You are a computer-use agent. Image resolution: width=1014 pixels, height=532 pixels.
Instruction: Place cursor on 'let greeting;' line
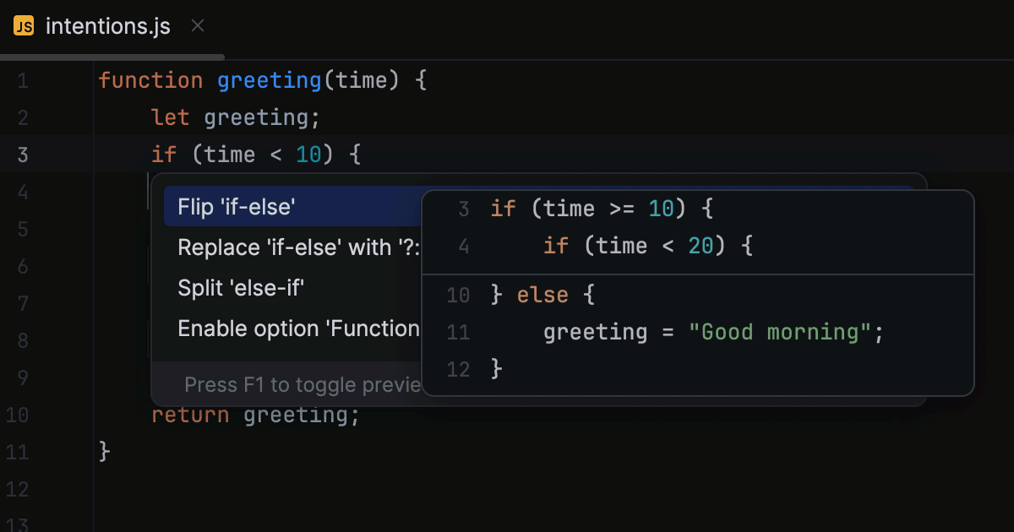pyautogui.click(x=236, y=117)
